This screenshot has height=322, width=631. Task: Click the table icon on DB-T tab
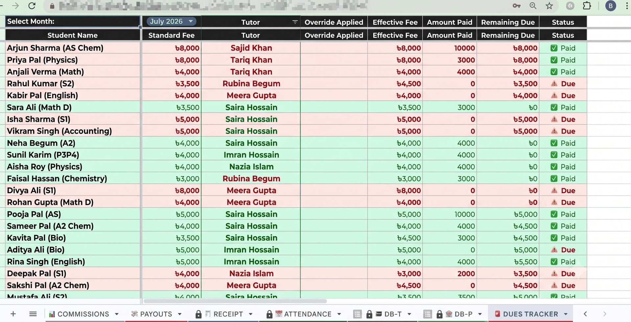coord(357,314)
